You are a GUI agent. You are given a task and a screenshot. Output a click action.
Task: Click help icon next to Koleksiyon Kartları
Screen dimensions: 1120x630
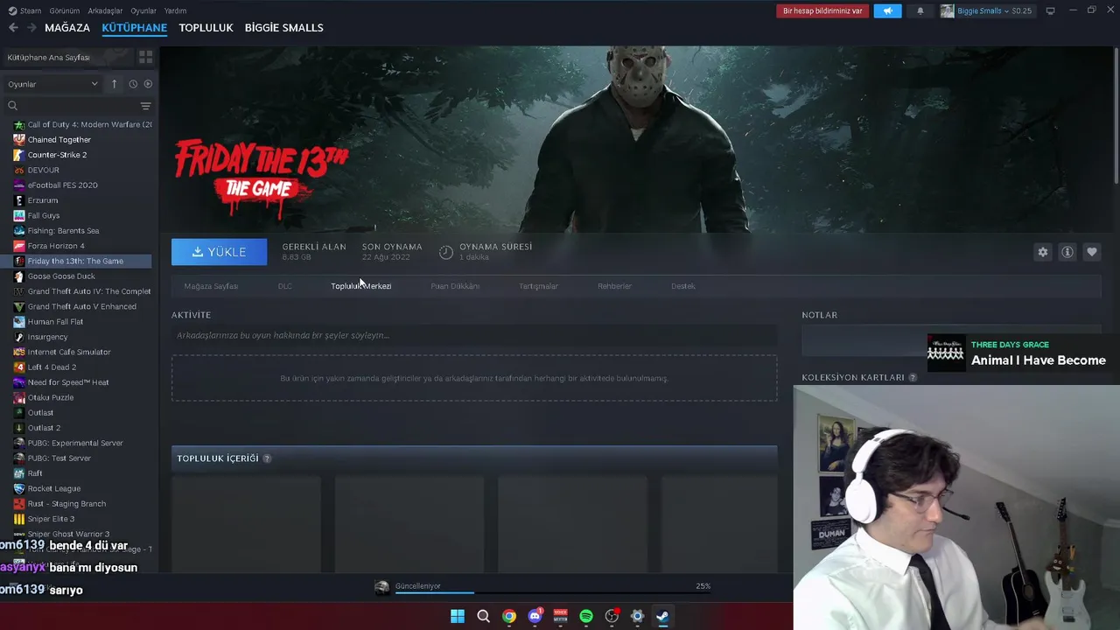click(x=913, y=378)
